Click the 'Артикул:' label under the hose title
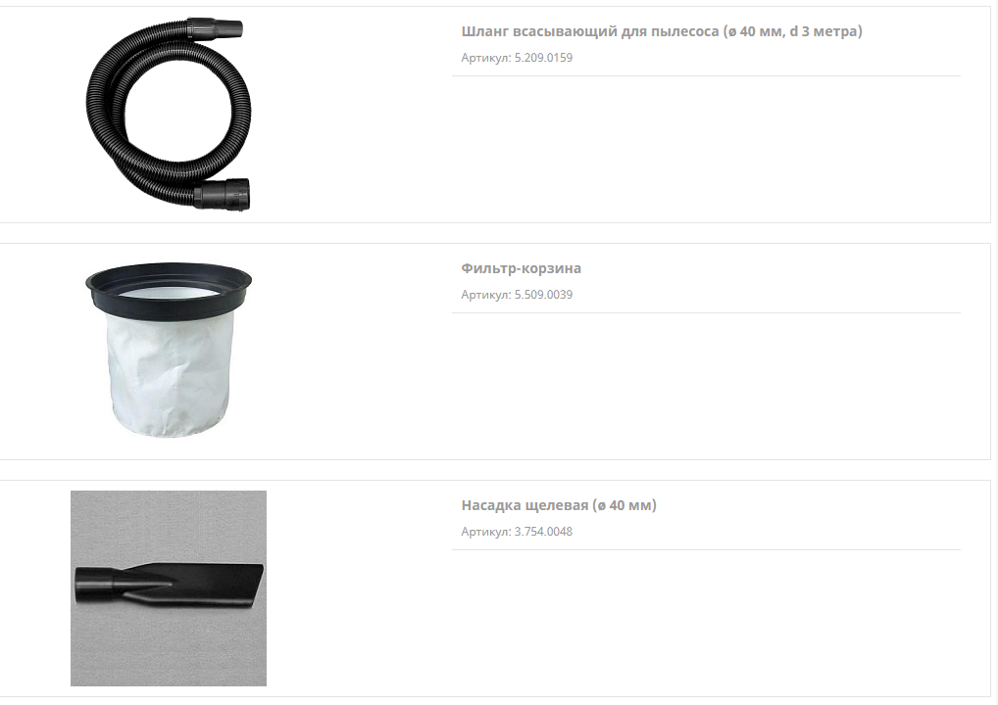 (486, 58)
